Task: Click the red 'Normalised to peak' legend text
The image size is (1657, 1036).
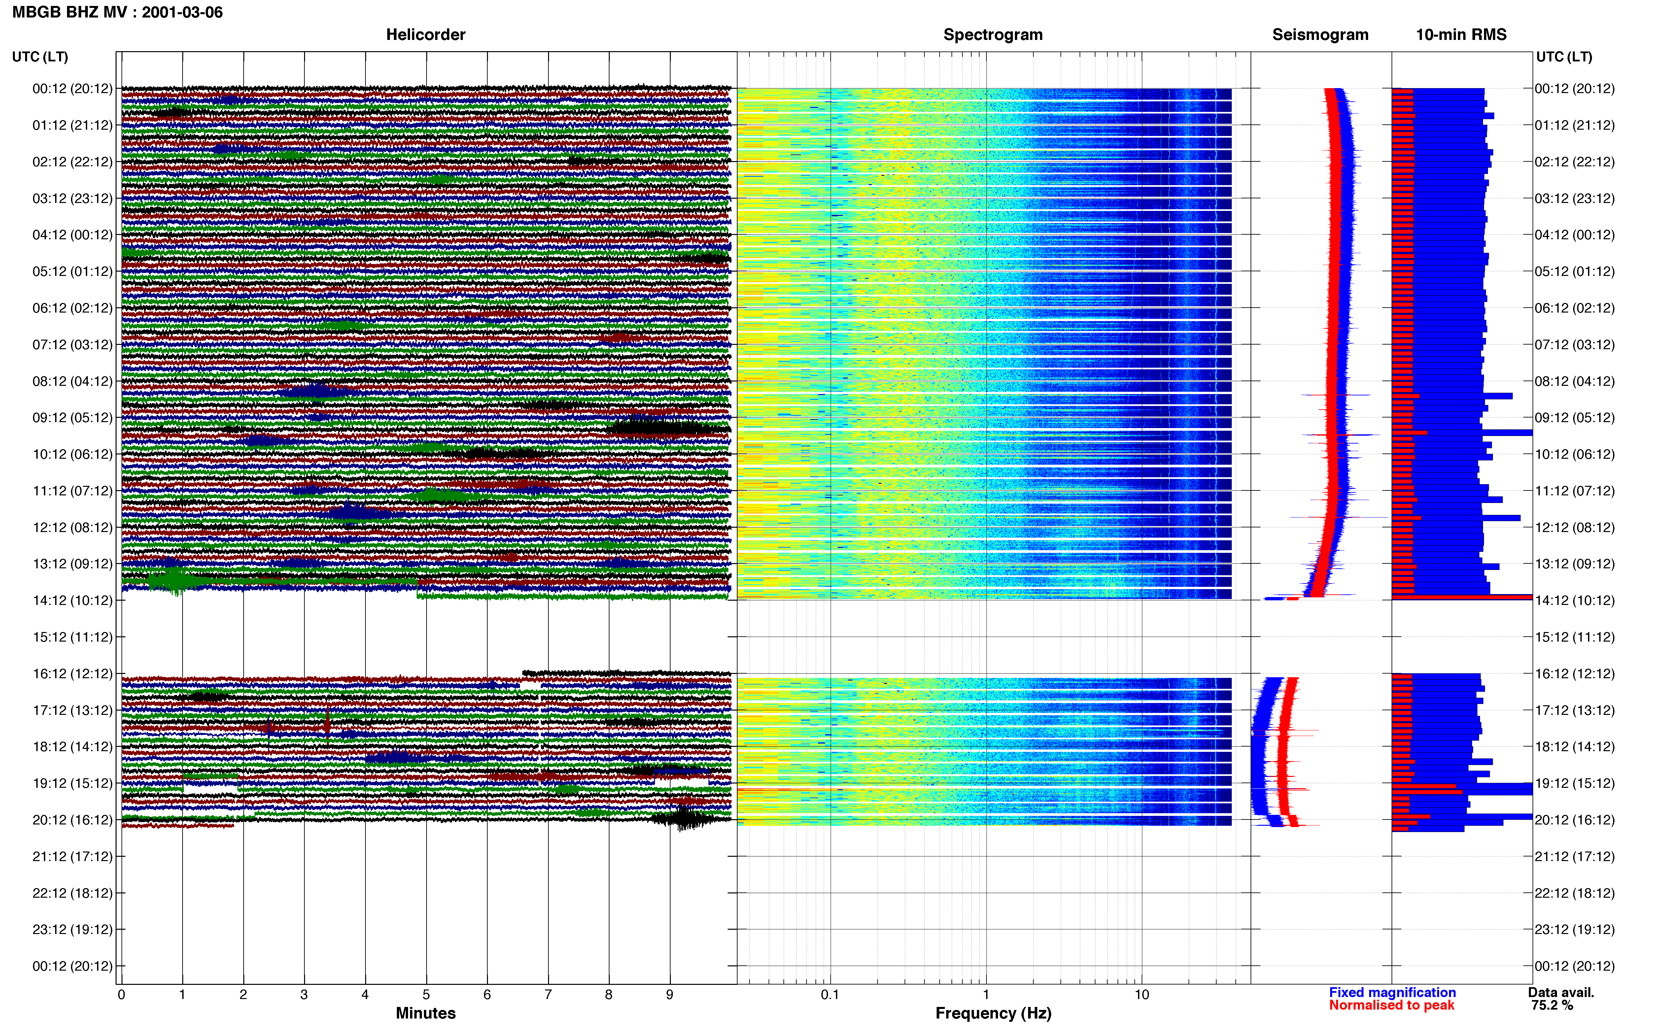Action: [x=1391, y=1005]
